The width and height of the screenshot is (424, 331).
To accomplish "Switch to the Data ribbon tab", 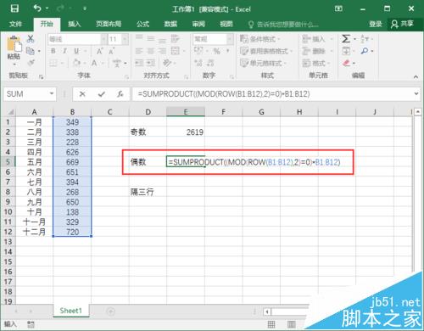I will (x=171, y=24).
